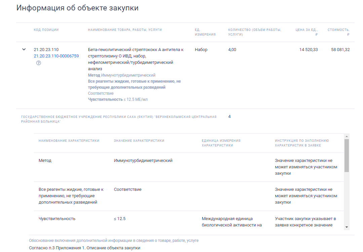
Task: Click the scroll up arrow of characteristics table
Action: coord(347,136)
